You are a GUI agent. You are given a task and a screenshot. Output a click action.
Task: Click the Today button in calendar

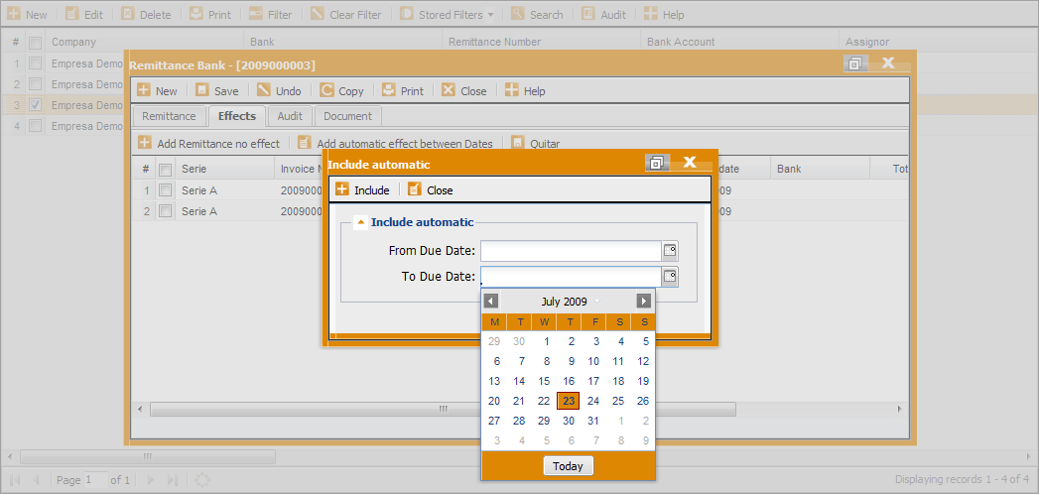[569, 466]
